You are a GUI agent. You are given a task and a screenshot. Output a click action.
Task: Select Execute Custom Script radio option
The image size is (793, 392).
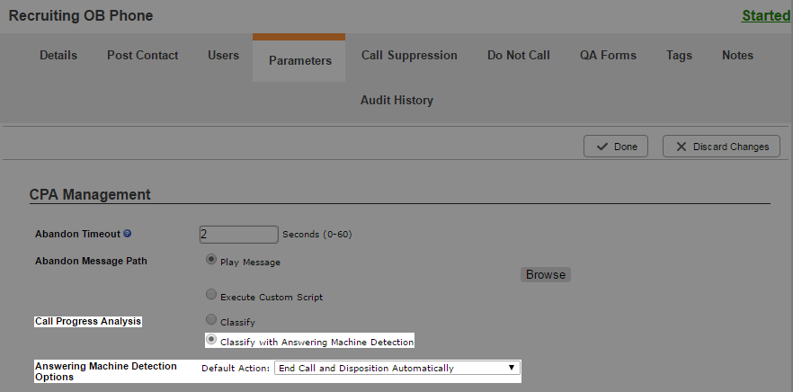(211, 294)
